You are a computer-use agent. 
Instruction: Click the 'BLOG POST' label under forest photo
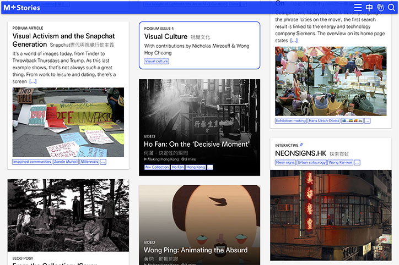click(x=23, y=258)
